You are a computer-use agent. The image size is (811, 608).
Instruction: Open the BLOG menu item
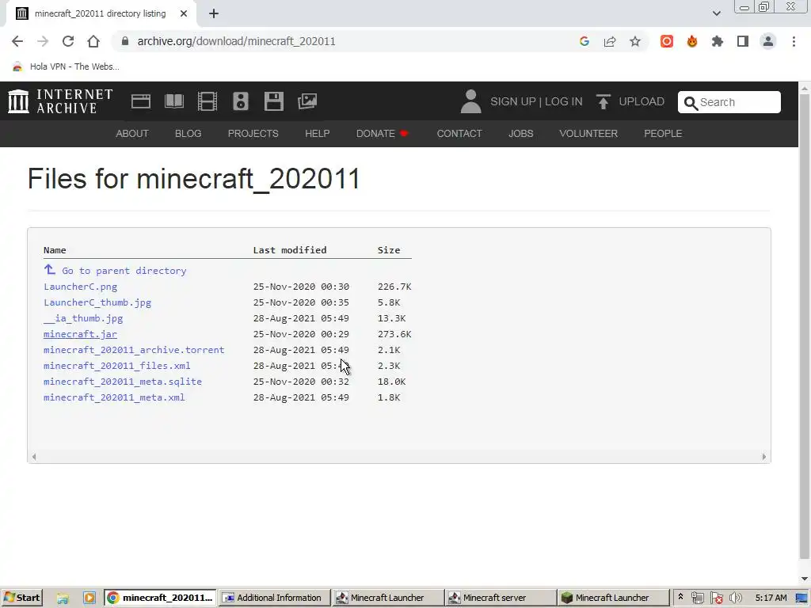tap(188, 133)
